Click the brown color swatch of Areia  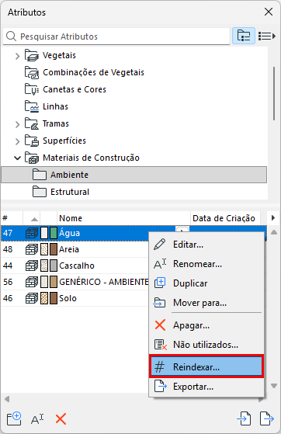54,249
